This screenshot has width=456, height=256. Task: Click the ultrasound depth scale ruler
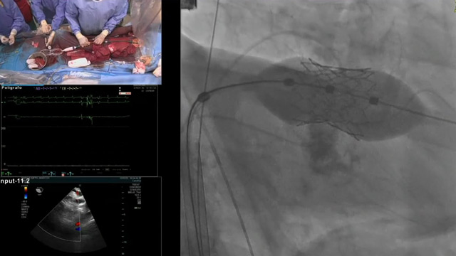124,220
